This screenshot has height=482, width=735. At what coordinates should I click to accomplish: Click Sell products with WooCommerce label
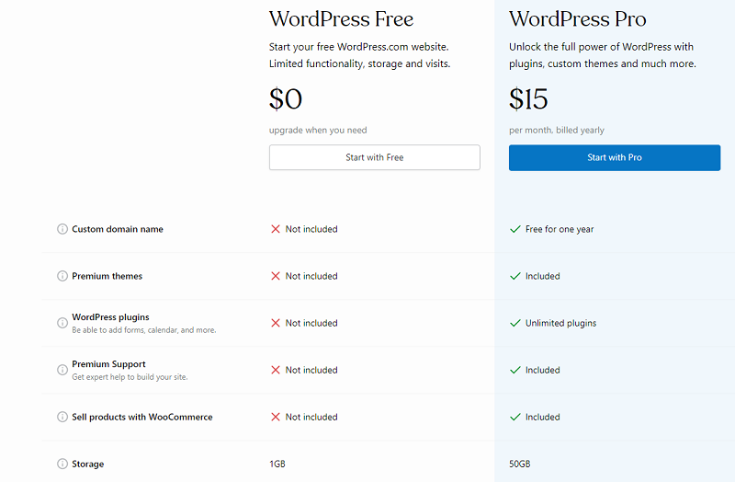[x=142, y=417]
